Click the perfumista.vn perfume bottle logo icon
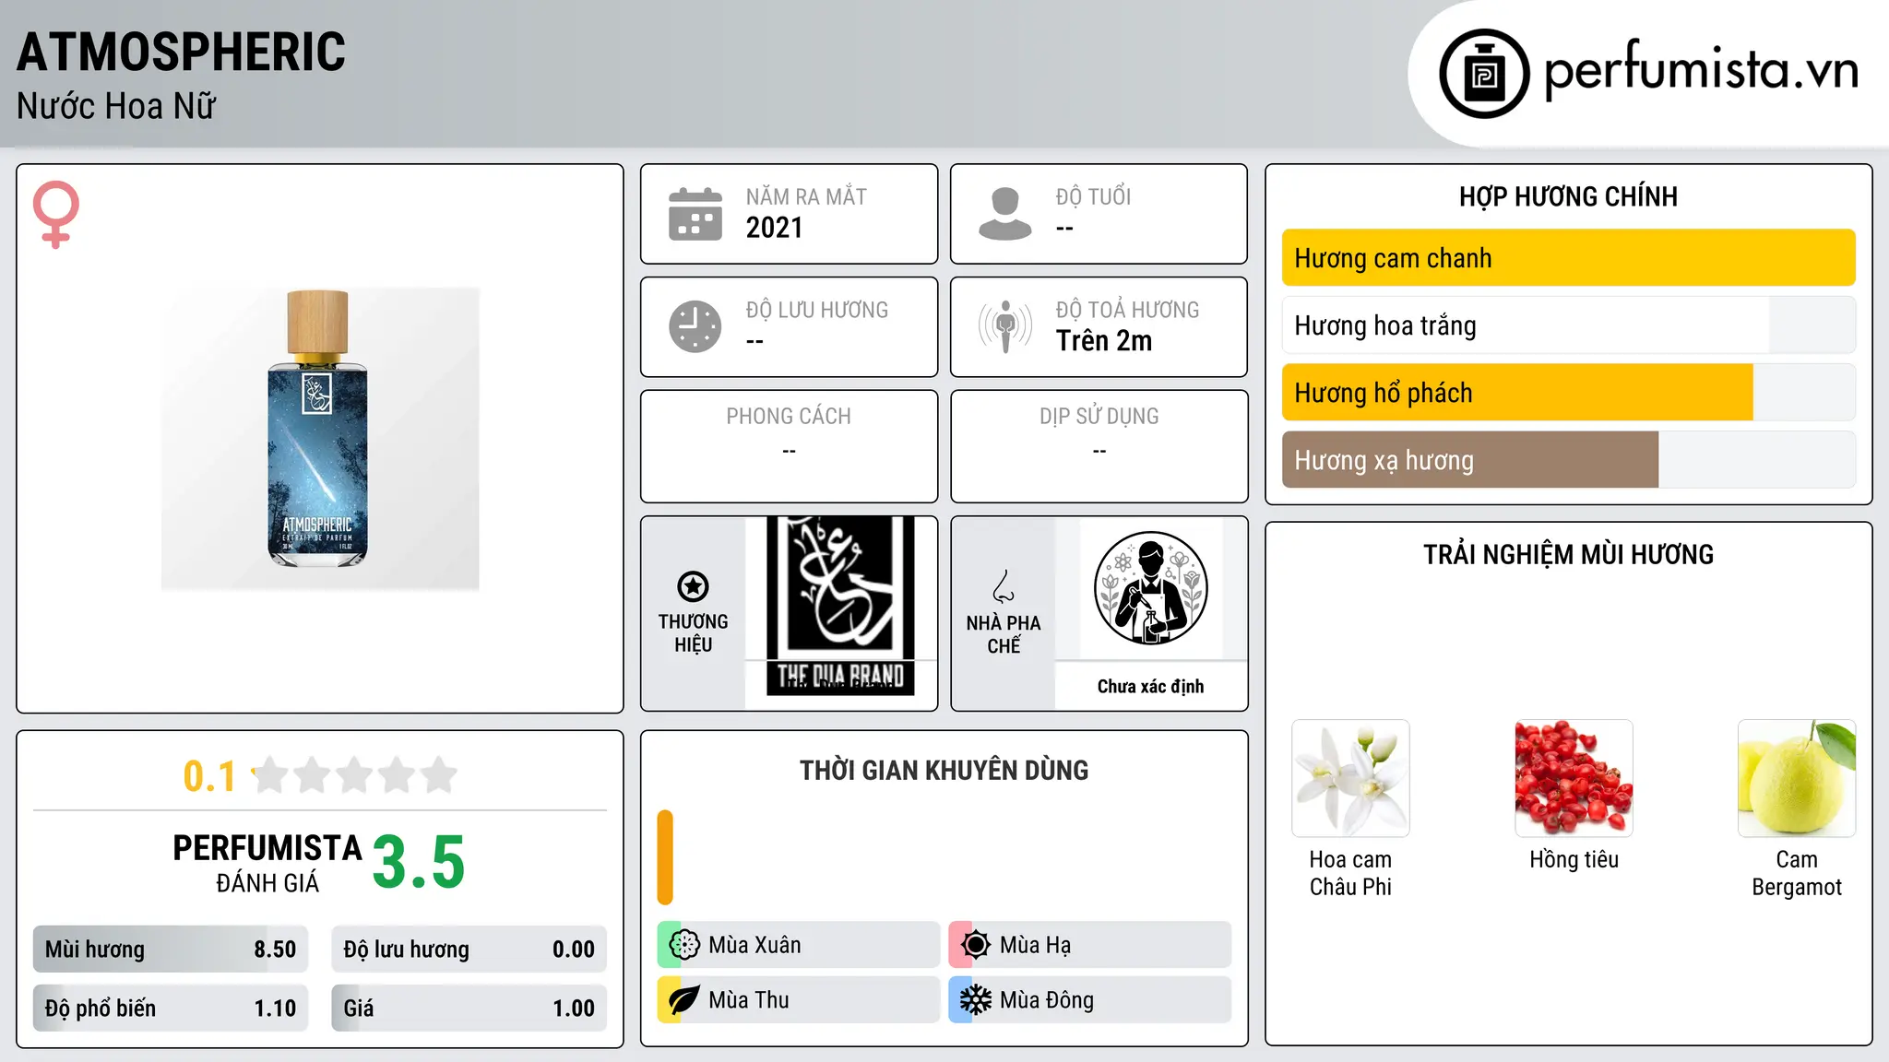Viewport: 1889px width, 1062px height. pyautogui.click(x=1484, y=74)
